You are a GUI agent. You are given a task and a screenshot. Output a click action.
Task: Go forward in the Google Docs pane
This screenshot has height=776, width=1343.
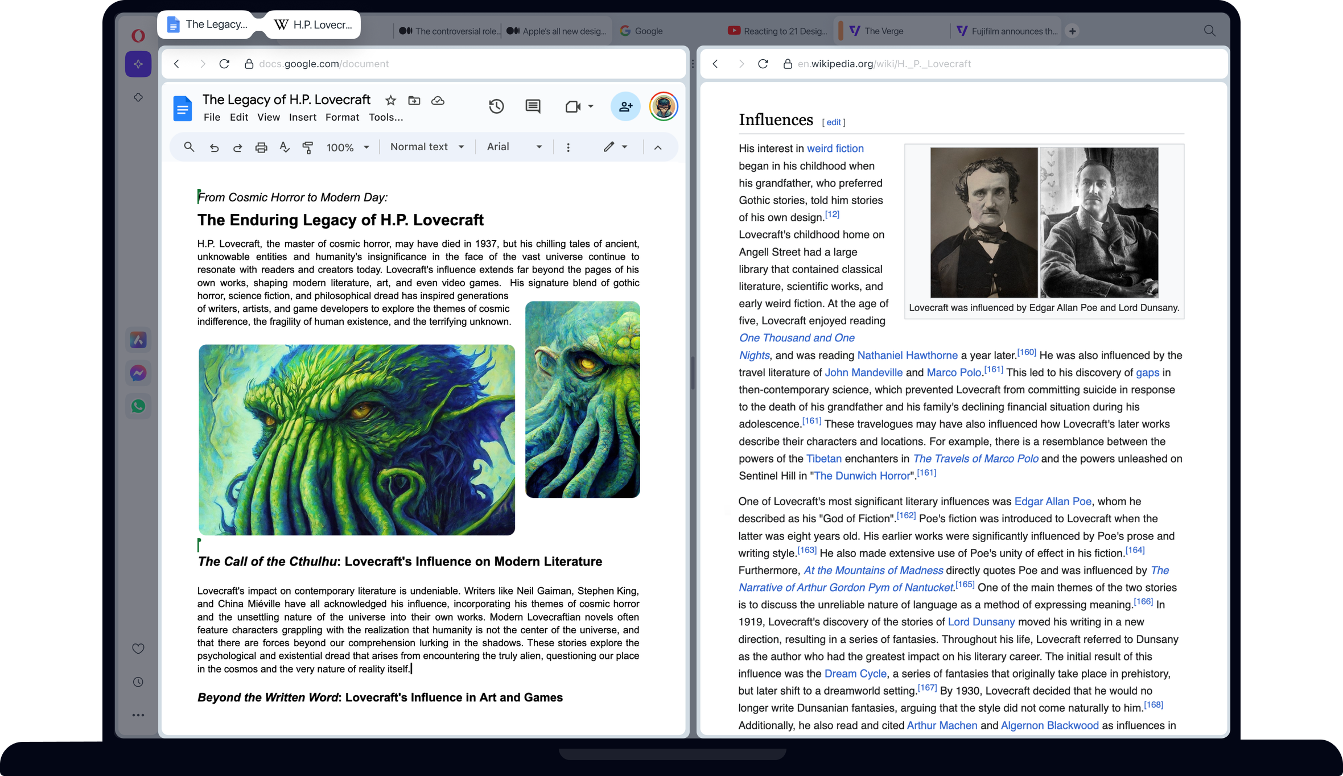coord(203,64)
